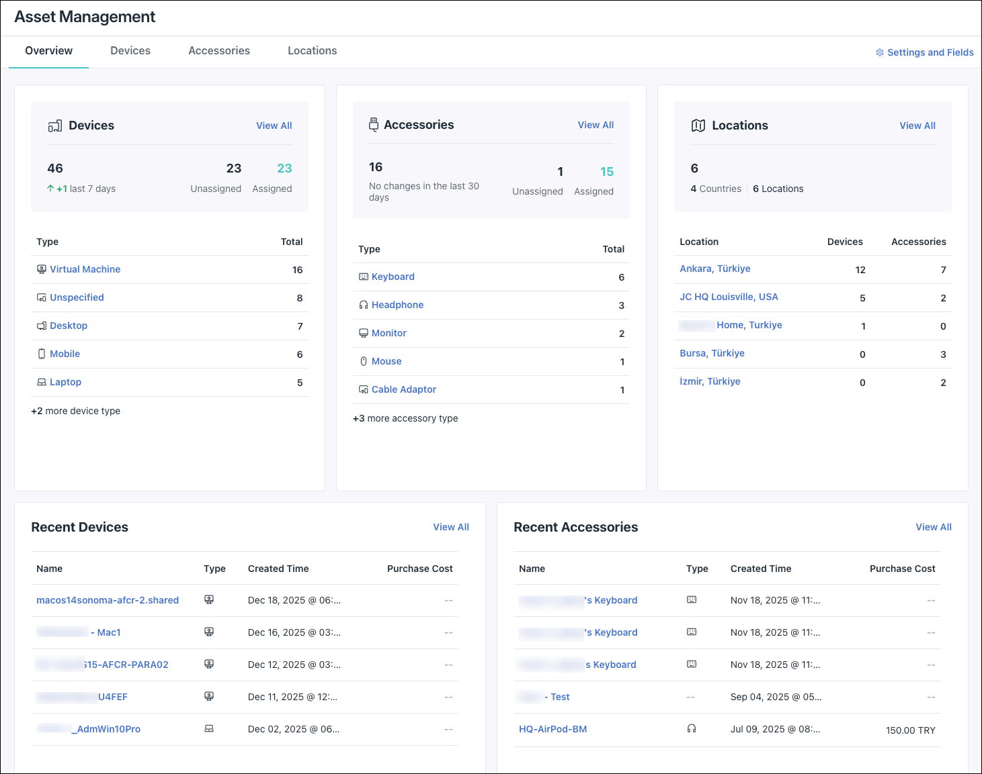Click the Monitor accessory type icon
982x774 pixels.
[363, 332]
